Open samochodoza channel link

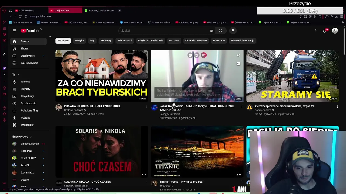click(x=263, y=110)
